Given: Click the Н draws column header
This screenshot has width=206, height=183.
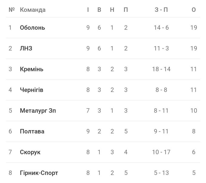Looking at the screenshot, I should coord(112,10).
